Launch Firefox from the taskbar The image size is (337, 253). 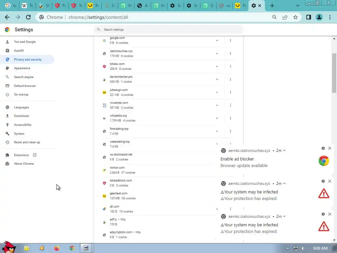(57, 248)
